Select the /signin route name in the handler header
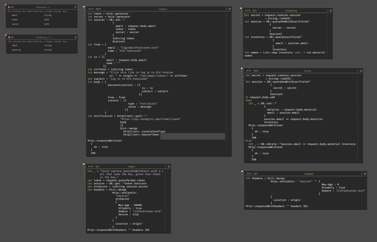377x242 pixels. coord(163,9)
